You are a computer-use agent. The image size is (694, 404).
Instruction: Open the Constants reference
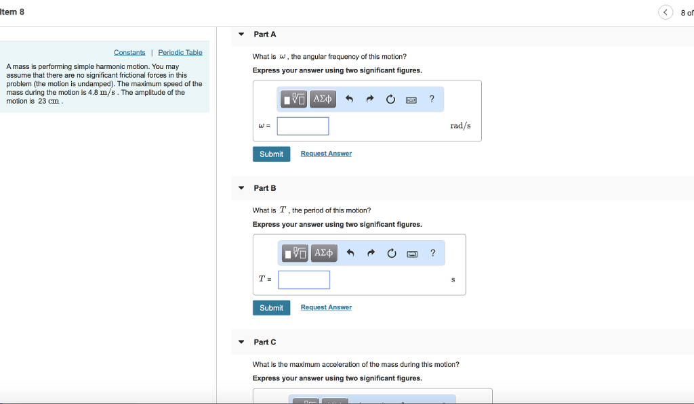[129, 52]
